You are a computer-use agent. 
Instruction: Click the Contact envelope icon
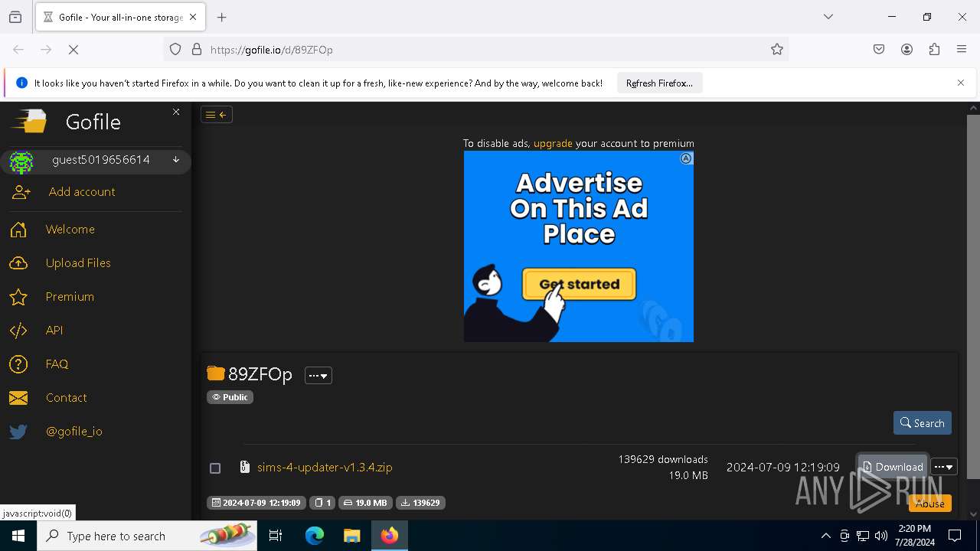tap(18, 398)
